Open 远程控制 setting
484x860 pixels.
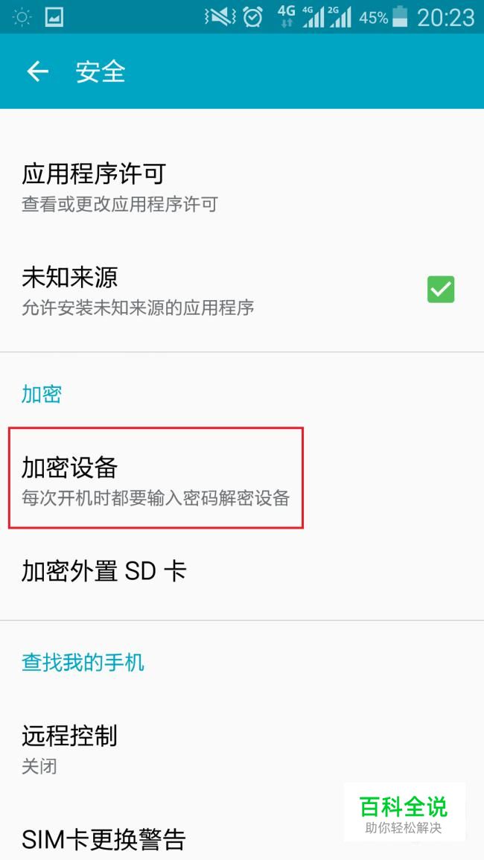click(242, 748)
